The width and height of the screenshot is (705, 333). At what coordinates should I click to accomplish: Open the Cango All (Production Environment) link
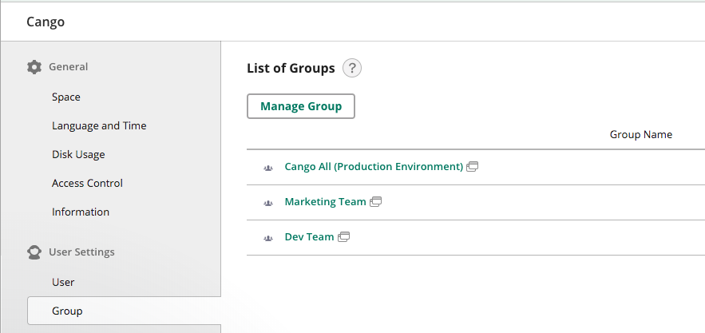[x=374, y=166]
